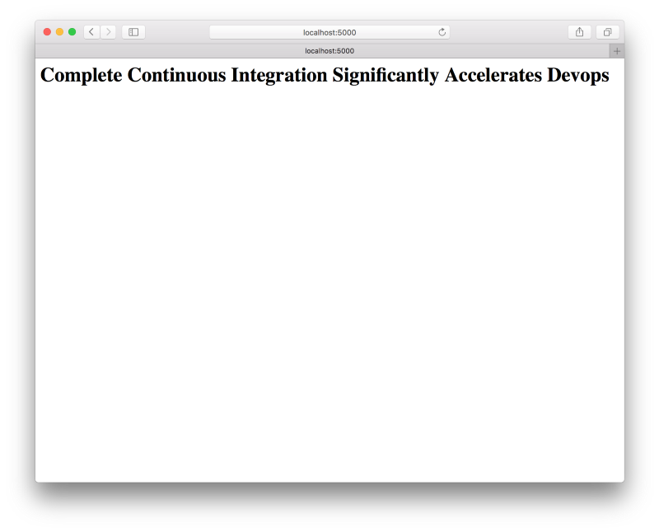The width and height of the screenshot is (659, 532).
Task: Minimize the window with the yellow button
Action: coord(59,32)
